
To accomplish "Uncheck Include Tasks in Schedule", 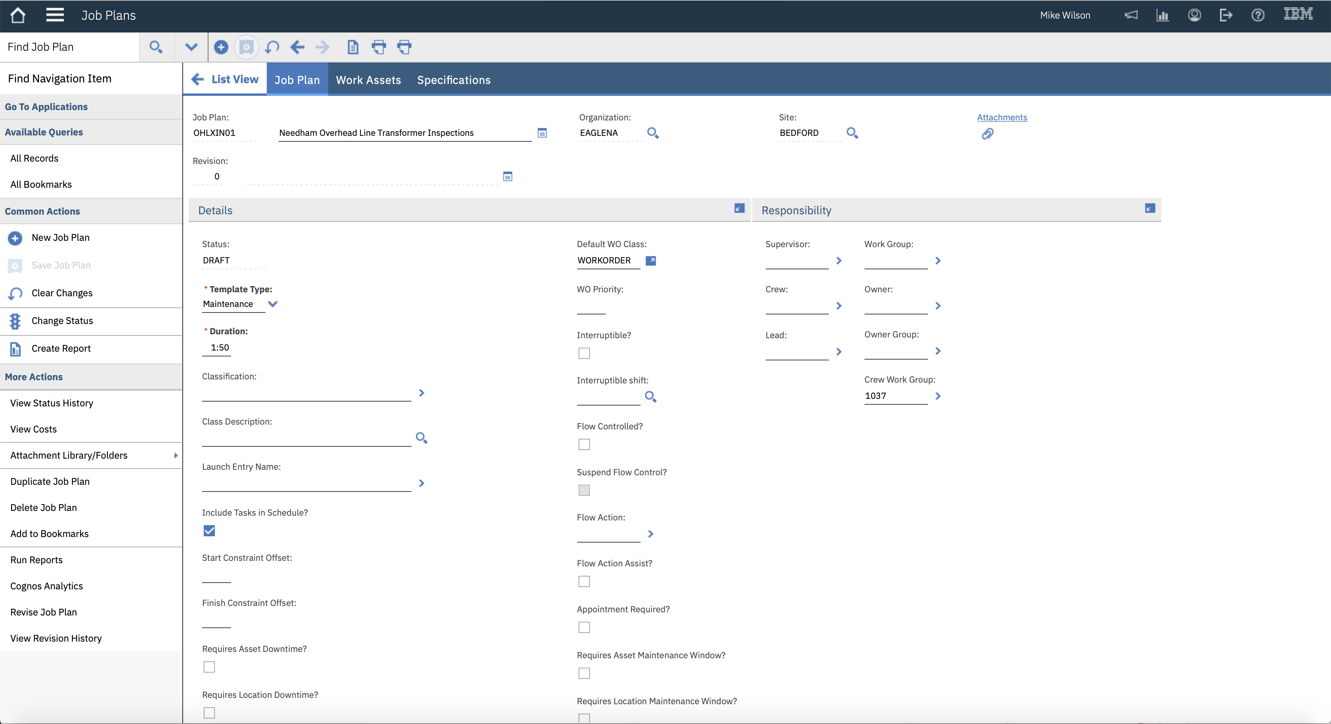I will pos(209,531).
